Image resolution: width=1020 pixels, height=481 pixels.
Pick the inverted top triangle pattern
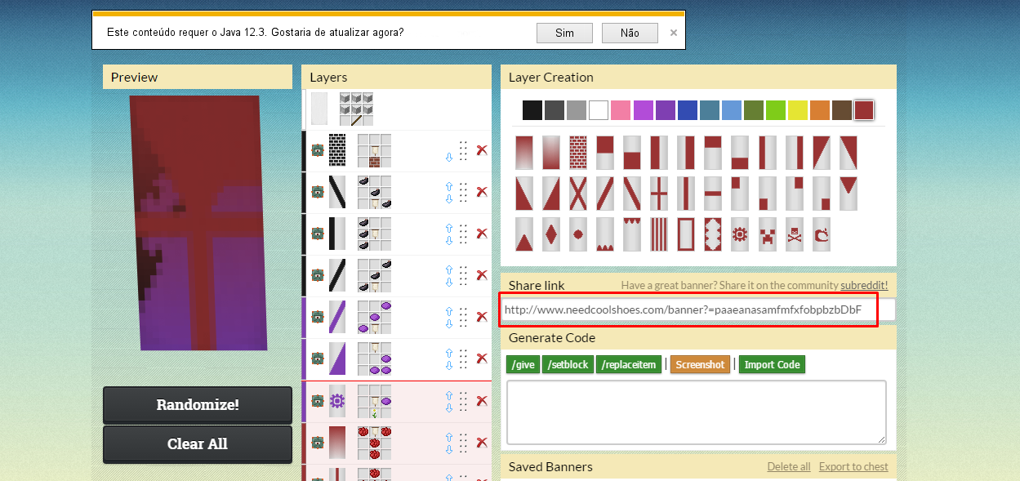pyautogui.click(x=848, y=194)
